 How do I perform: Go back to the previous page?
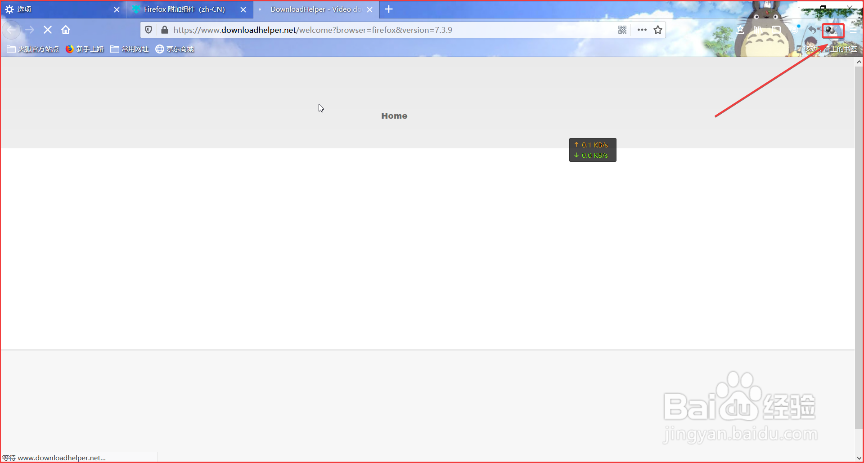point(12,30)
